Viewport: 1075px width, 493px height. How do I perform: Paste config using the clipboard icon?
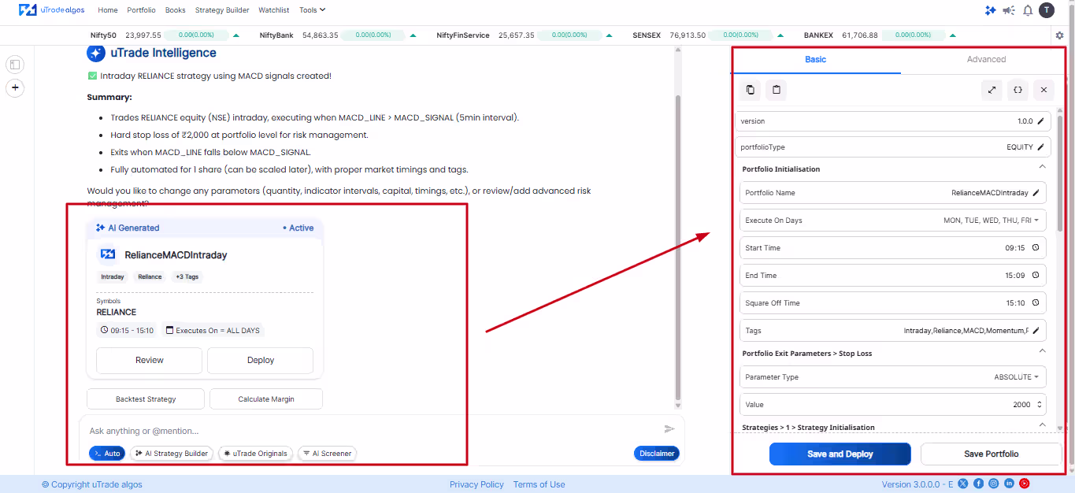[777, 90]
